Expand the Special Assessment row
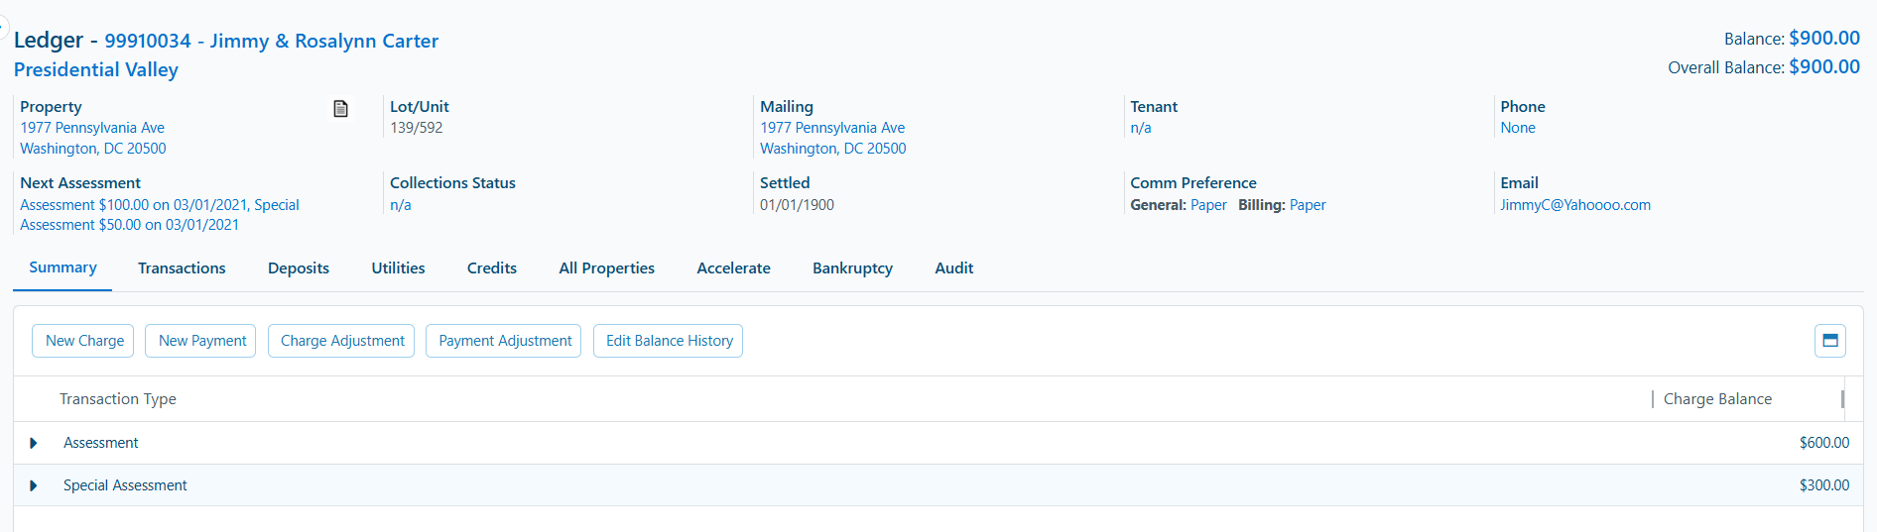Viewport: 1877px width, 532px height. pyautogui.click(x=34, y=485)
